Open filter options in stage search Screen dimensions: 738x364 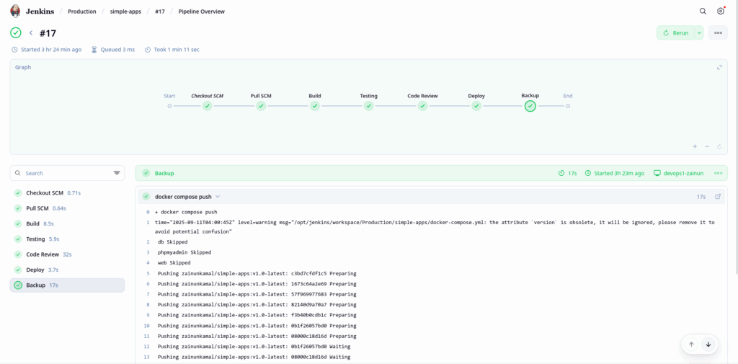(x=117, y=173)
